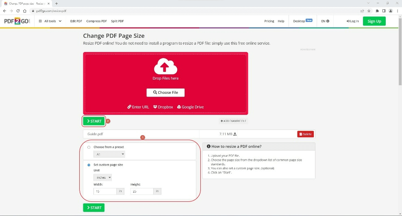Image resolution: width=402 pixels, height=216 pixels.
Task: Change language with EN globe selector
Action: tap(325, 21)
